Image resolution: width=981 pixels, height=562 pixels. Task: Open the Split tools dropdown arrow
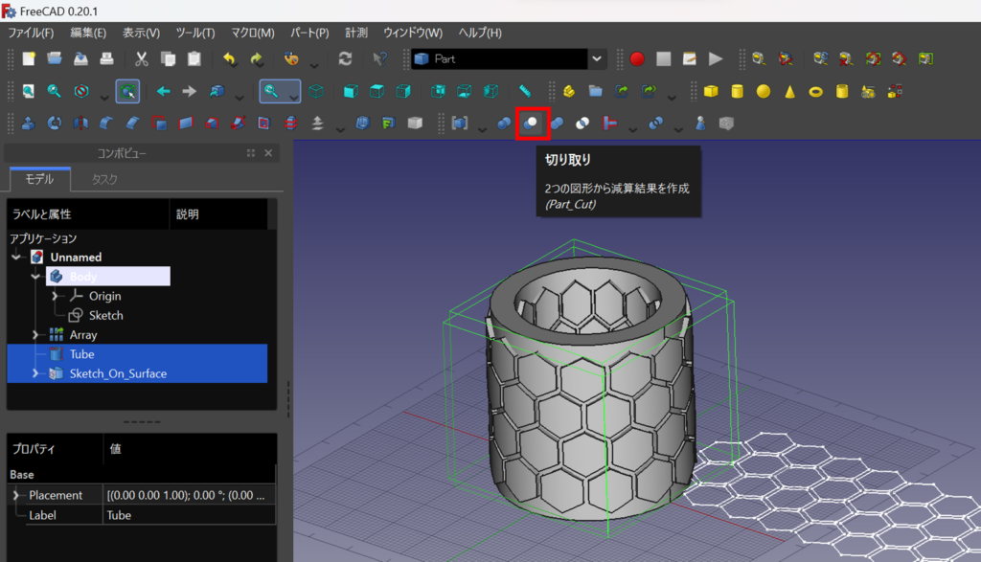678,128
